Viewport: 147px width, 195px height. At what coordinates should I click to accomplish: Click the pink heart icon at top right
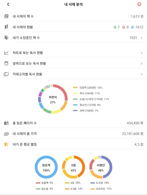pos(139,4)
